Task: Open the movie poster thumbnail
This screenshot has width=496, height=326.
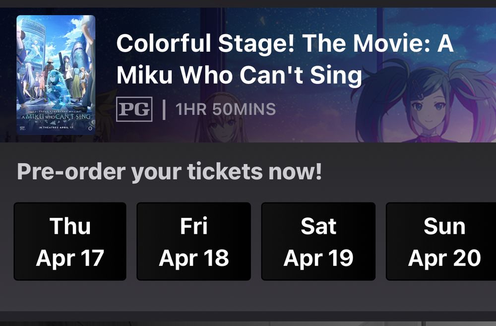Action: tap(56, 74)
